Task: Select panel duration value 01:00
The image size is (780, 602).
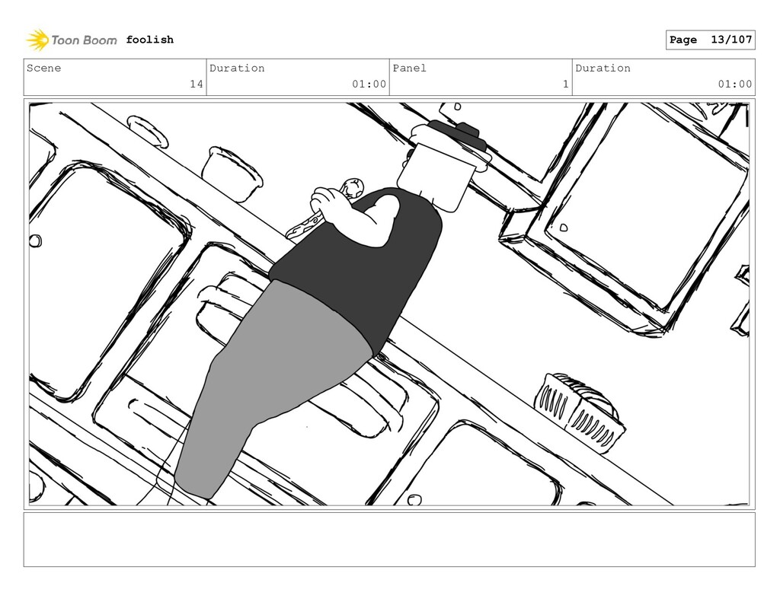Action: point(735,84)
